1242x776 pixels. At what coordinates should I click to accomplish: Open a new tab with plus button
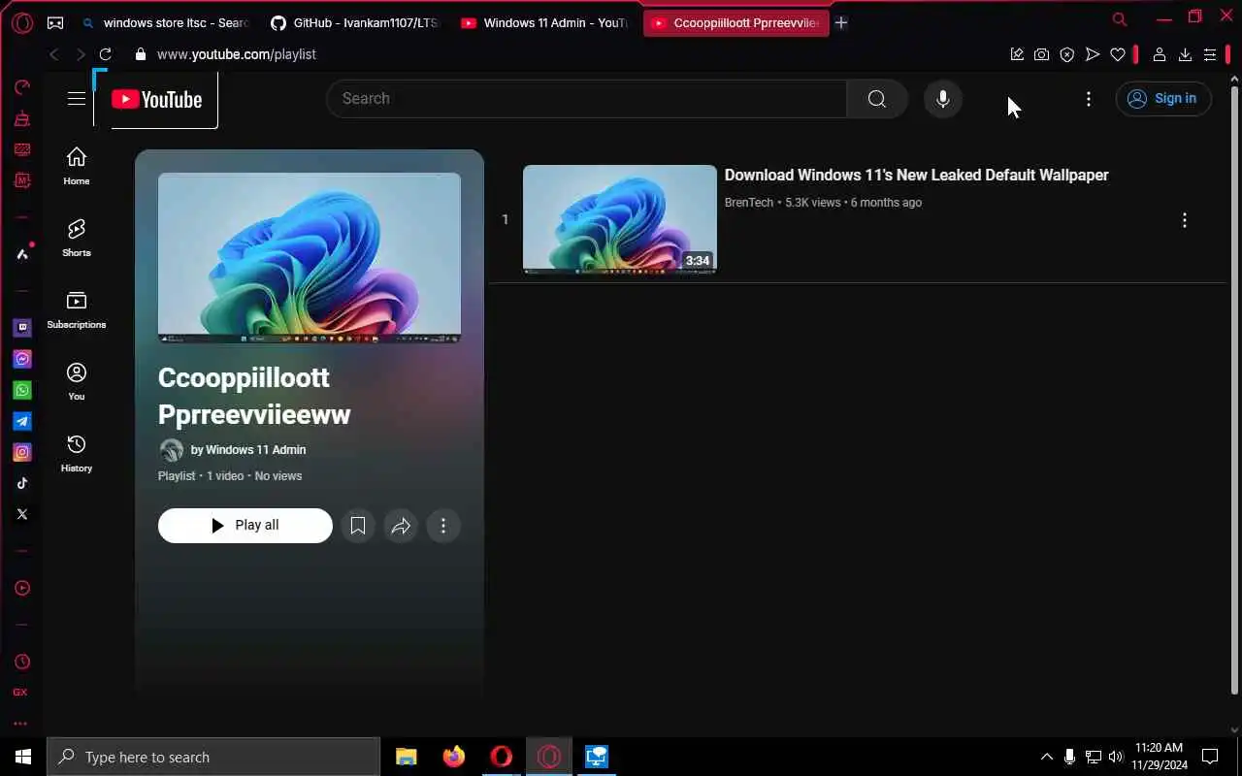(x=841, y=22)
